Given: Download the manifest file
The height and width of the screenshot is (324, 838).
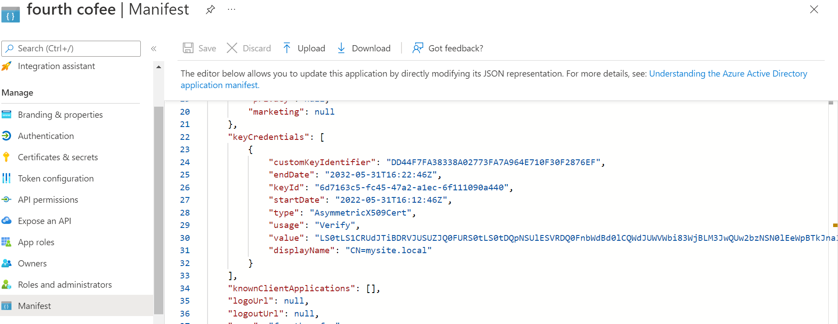Looking at the screenshot, I should click(364, 48).
